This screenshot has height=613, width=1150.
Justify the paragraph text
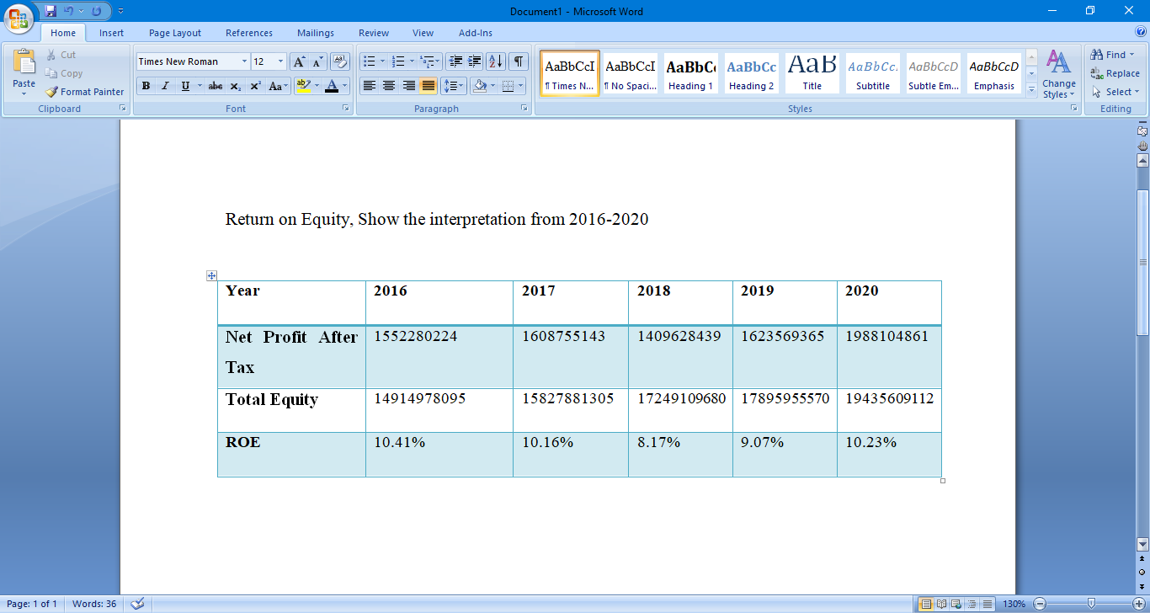pyautogui.click(x=429, y=86)
